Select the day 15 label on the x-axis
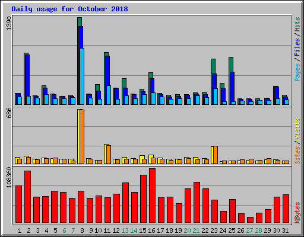 tap(142, 230)
